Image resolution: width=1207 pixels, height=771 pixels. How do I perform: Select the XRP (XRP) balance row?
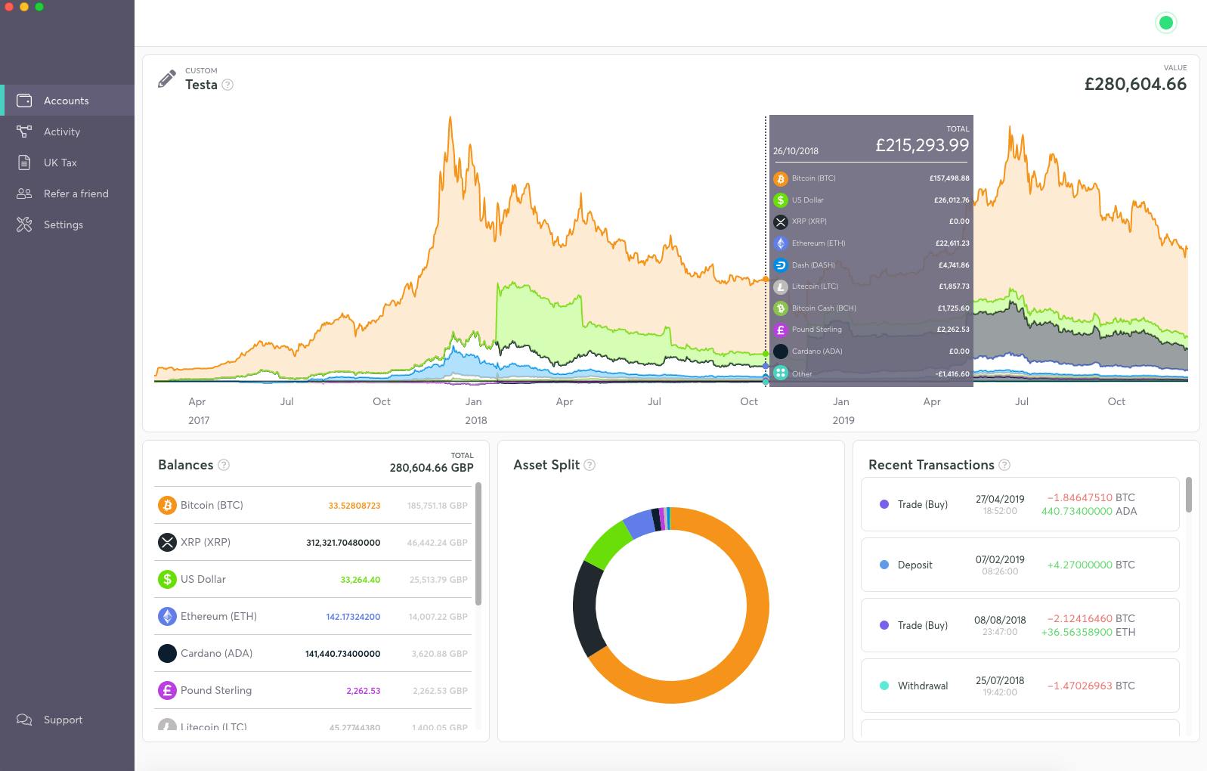[x=312, y=542]
